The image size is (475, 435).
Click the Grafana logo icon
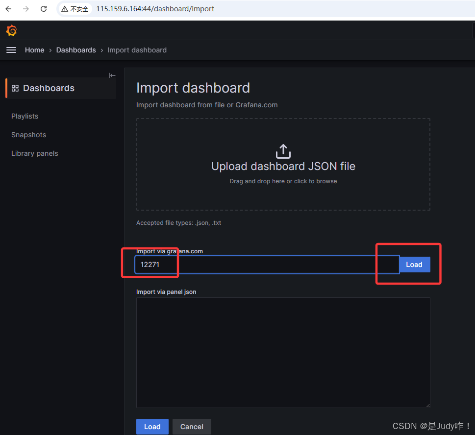(11, 30)
